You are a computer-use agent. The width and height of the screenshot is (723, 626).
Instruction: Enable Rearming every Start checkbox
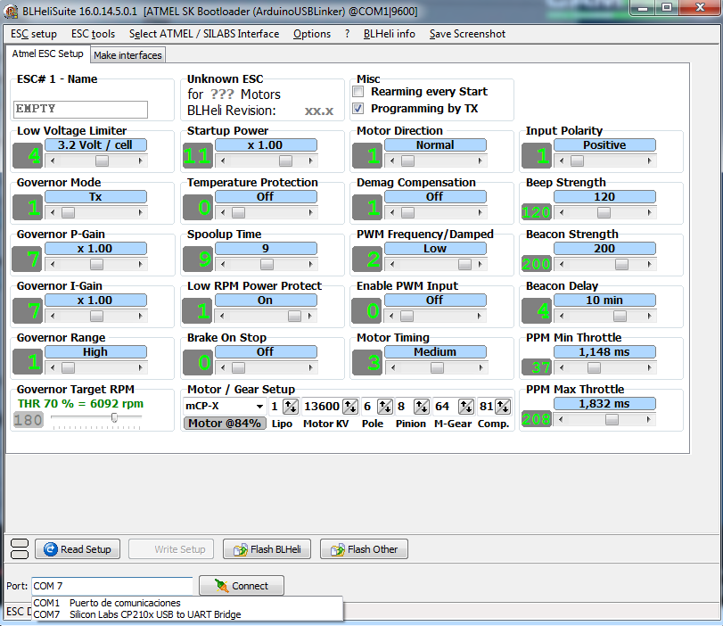[x=358, y=92]
